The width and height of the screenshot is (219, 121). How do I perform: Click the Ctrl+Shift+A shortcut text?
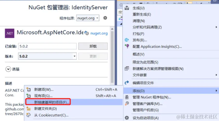pos(106,89)
